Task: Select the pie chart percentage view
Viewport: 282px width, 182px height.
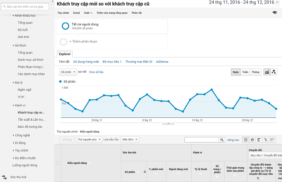Action: (x=252, y=140)
